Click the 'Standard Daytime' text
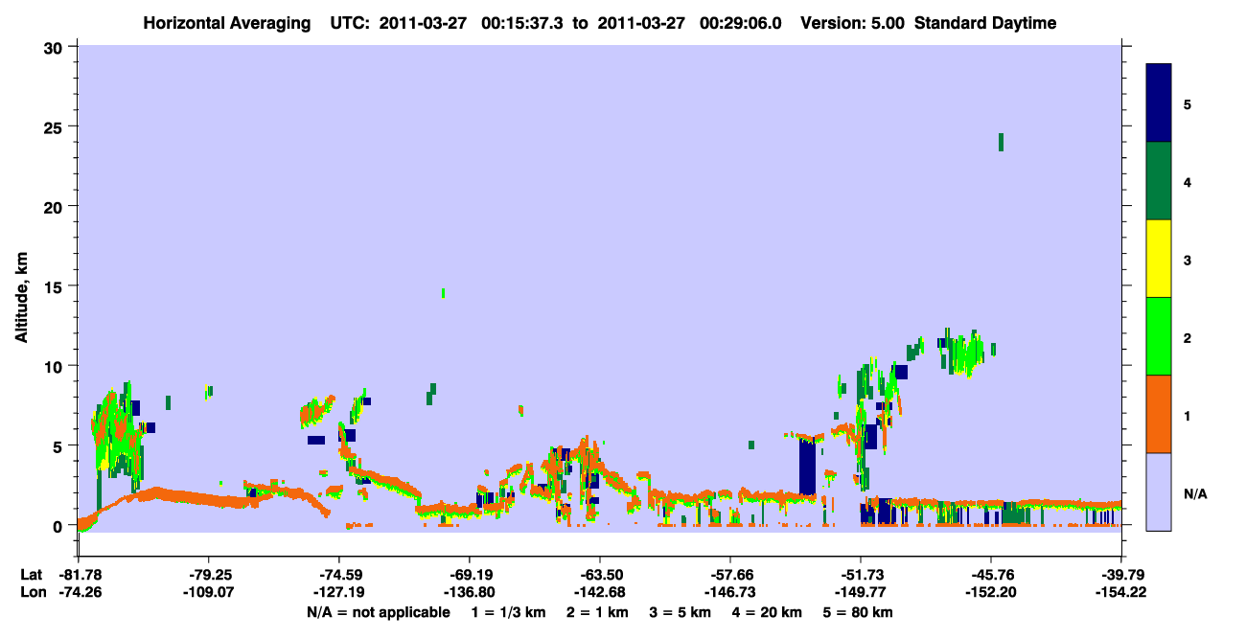 point(985,23)
